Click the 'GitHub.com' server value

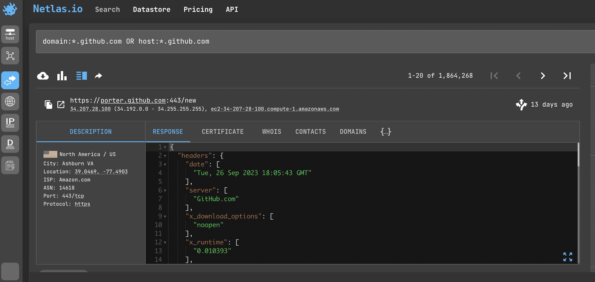tap(216, 199)
